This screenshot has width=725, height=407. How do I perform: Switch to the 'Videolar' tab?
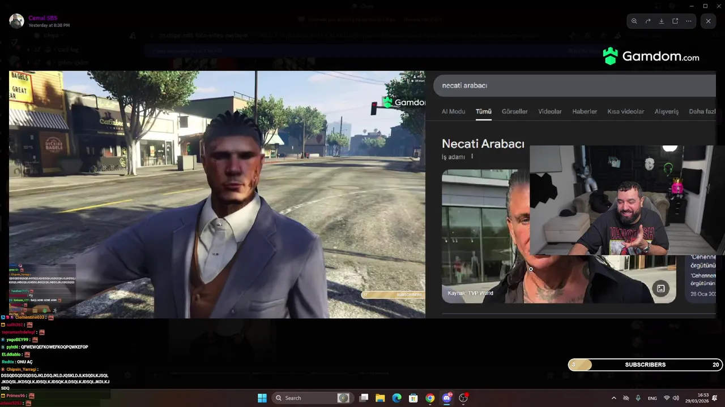(x=550, y=111)
